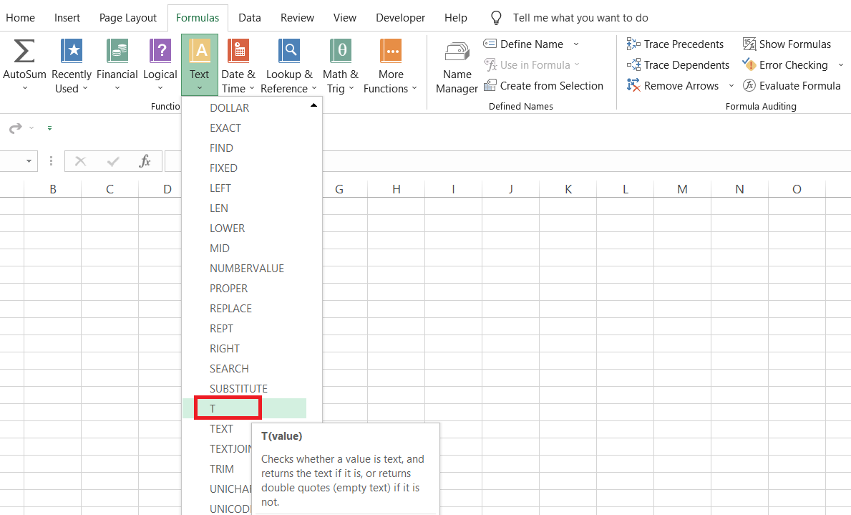The width and height of the screenshot is (851, 515).
Task: Open the Name Manager
Action: coord(457,53)
